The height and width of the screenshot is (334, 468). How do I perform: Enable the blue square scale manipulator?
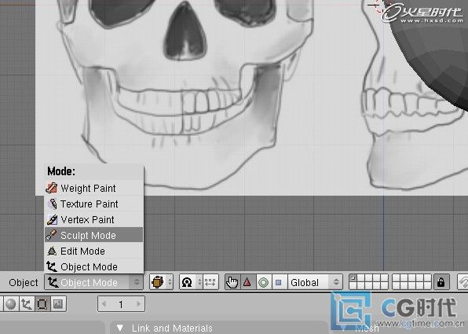(279, 282)
